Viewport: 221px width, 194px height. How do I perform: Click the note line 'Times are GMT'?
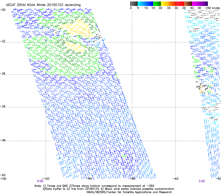click(58, 186)
